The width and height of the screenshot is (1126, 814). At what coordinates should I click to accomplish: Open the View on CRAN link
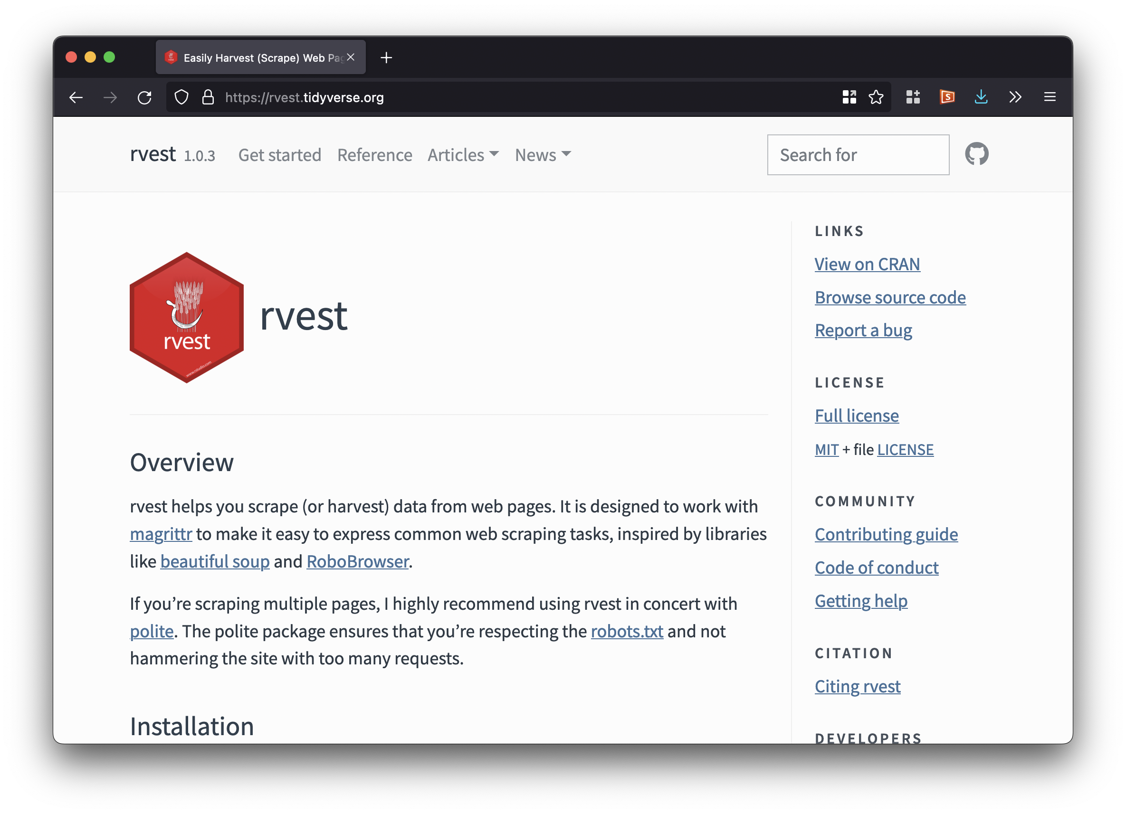(867, 265)
